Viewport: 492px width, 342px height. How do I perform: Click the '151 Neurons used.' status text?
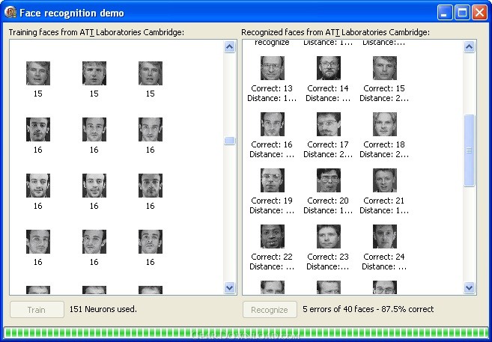[103, 309]
